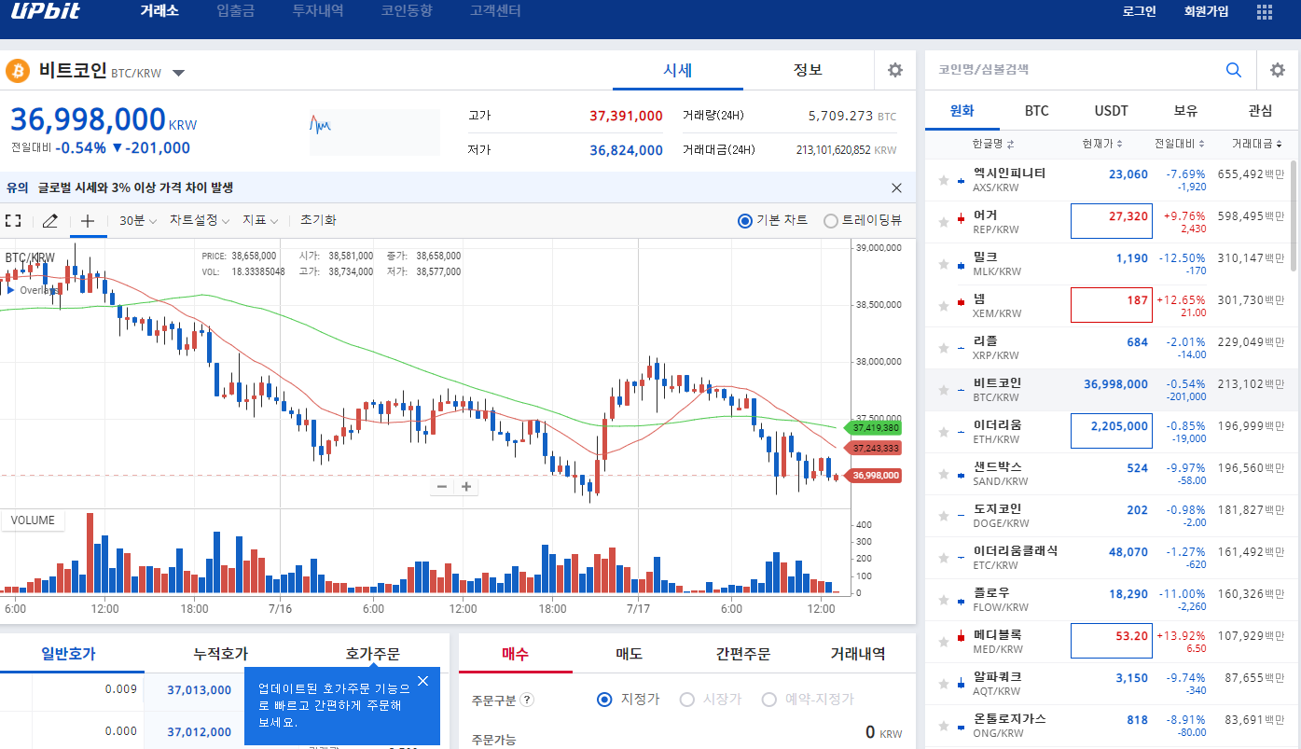Click the help icon beside 주문구분
This screenshot has width=1301, height=749.
[527, 700]
